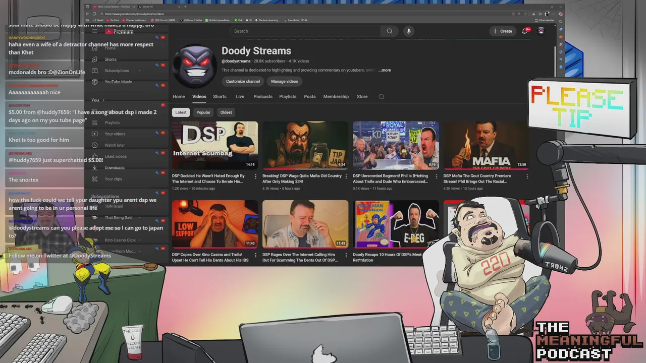
Task: Go back with the browser back arrow
Action: coord(88,14)
